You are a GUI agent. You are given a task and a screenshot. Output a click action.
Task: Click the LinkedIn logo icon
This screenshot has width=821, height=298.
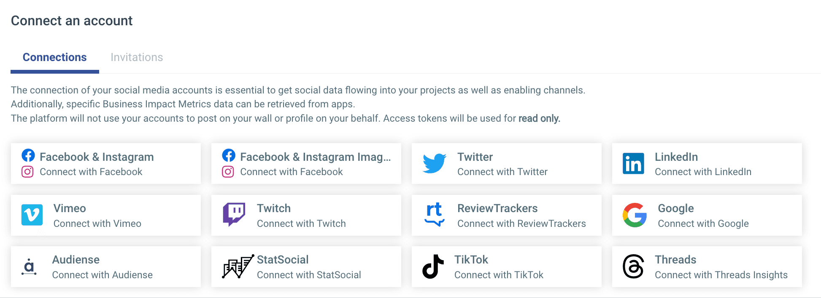point(633,163)
